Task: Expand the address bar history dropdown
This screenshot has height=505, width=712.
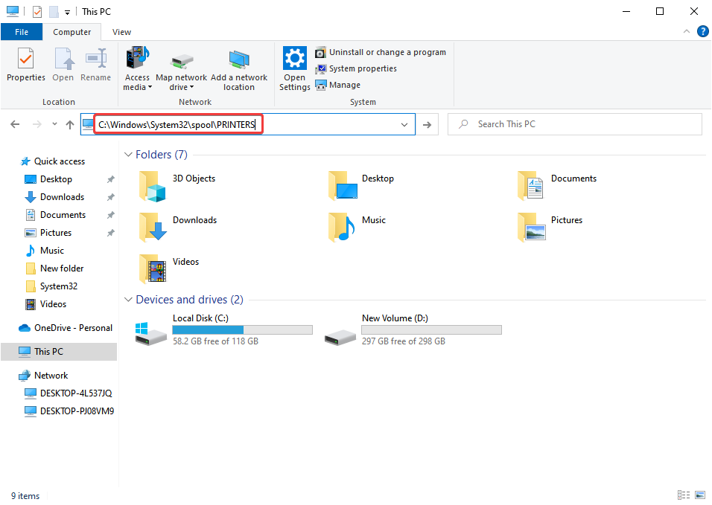Action: (x=404, y=125)
